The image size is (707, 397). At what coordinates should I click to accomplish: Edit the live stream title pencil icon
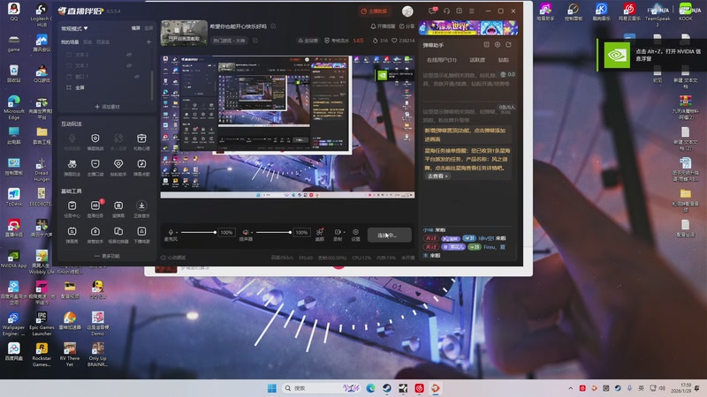click(273, 26)
